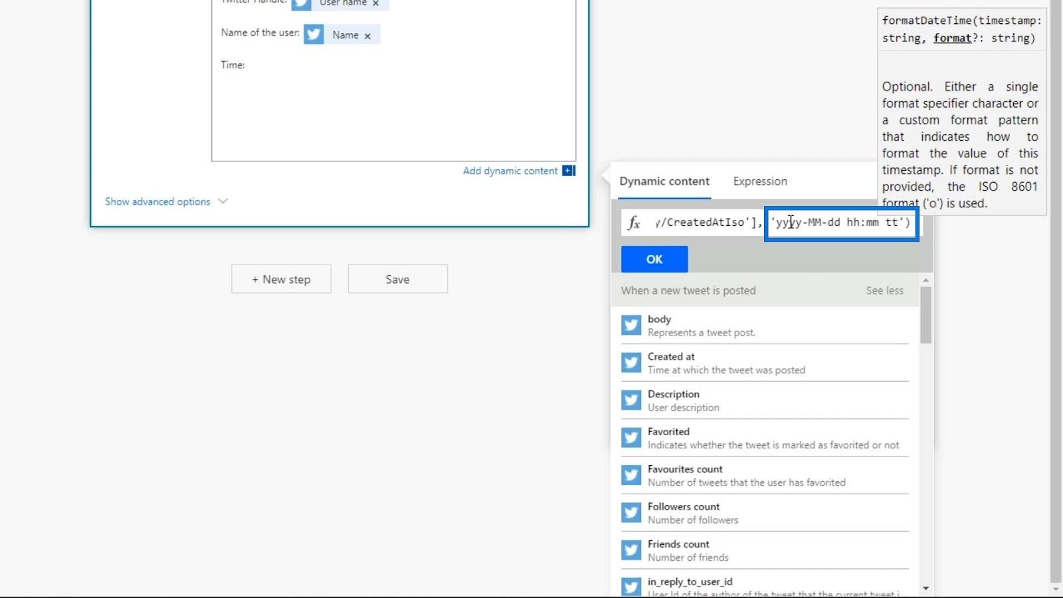Select Favourites count dynamic content
The width and height of the screenshot is (1063, 598).
765,476
